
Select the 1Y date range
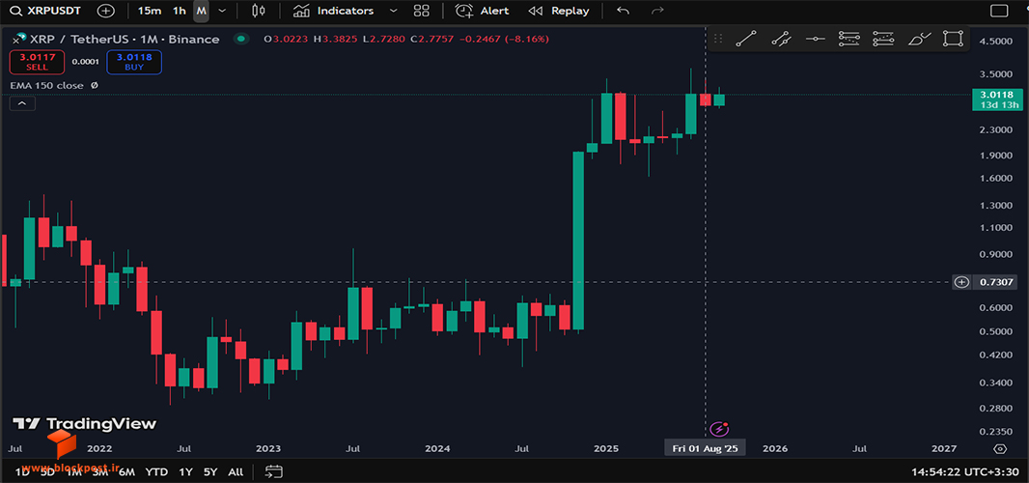coord(185,471)
